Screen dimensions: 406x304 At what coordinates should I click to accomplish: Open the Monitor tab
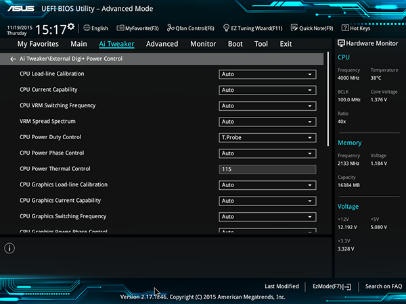tap(203, 44)
